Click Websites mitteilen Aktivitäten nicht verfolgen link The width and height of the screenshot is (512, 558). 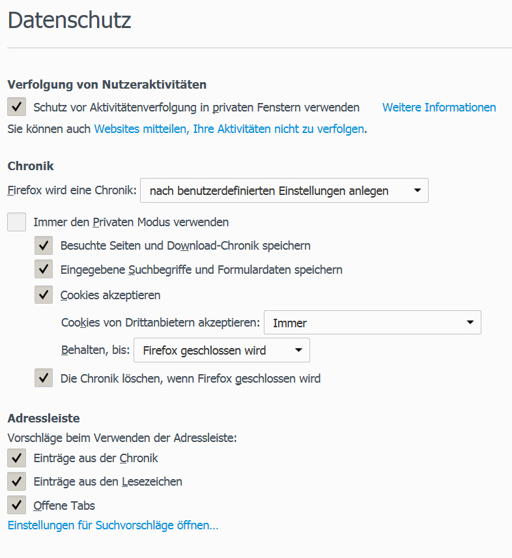(229, 129)
